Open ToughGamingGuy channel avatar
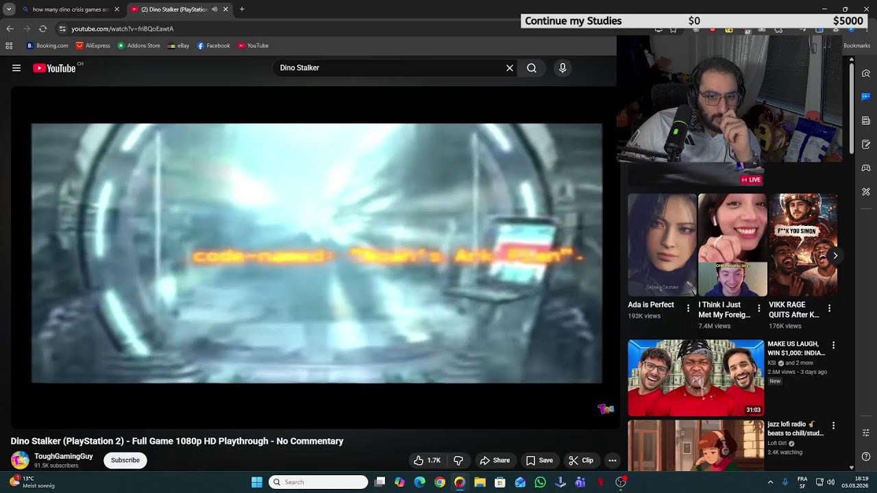 20,460
